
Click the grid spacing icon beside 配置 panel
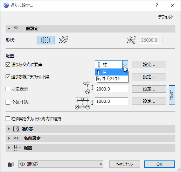17,148
